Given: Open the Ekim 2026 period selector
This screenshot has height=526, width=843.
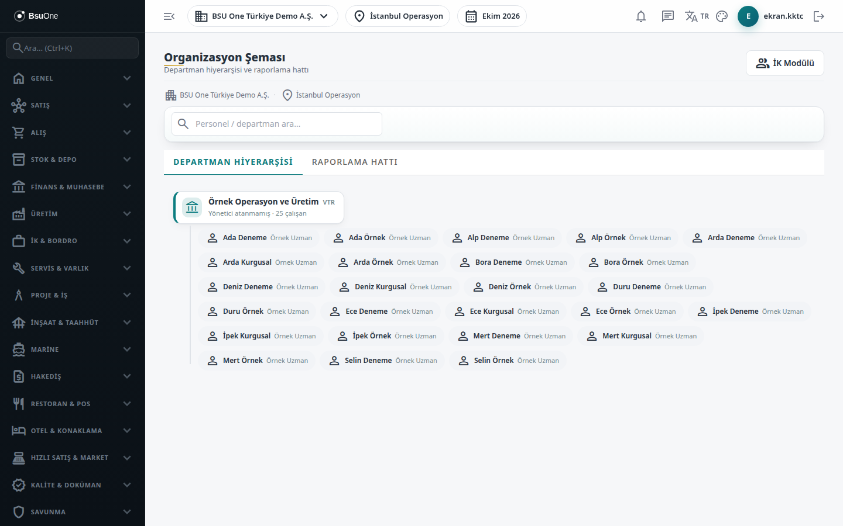Looking at the screenshot, I should click(x=492, y=16).
